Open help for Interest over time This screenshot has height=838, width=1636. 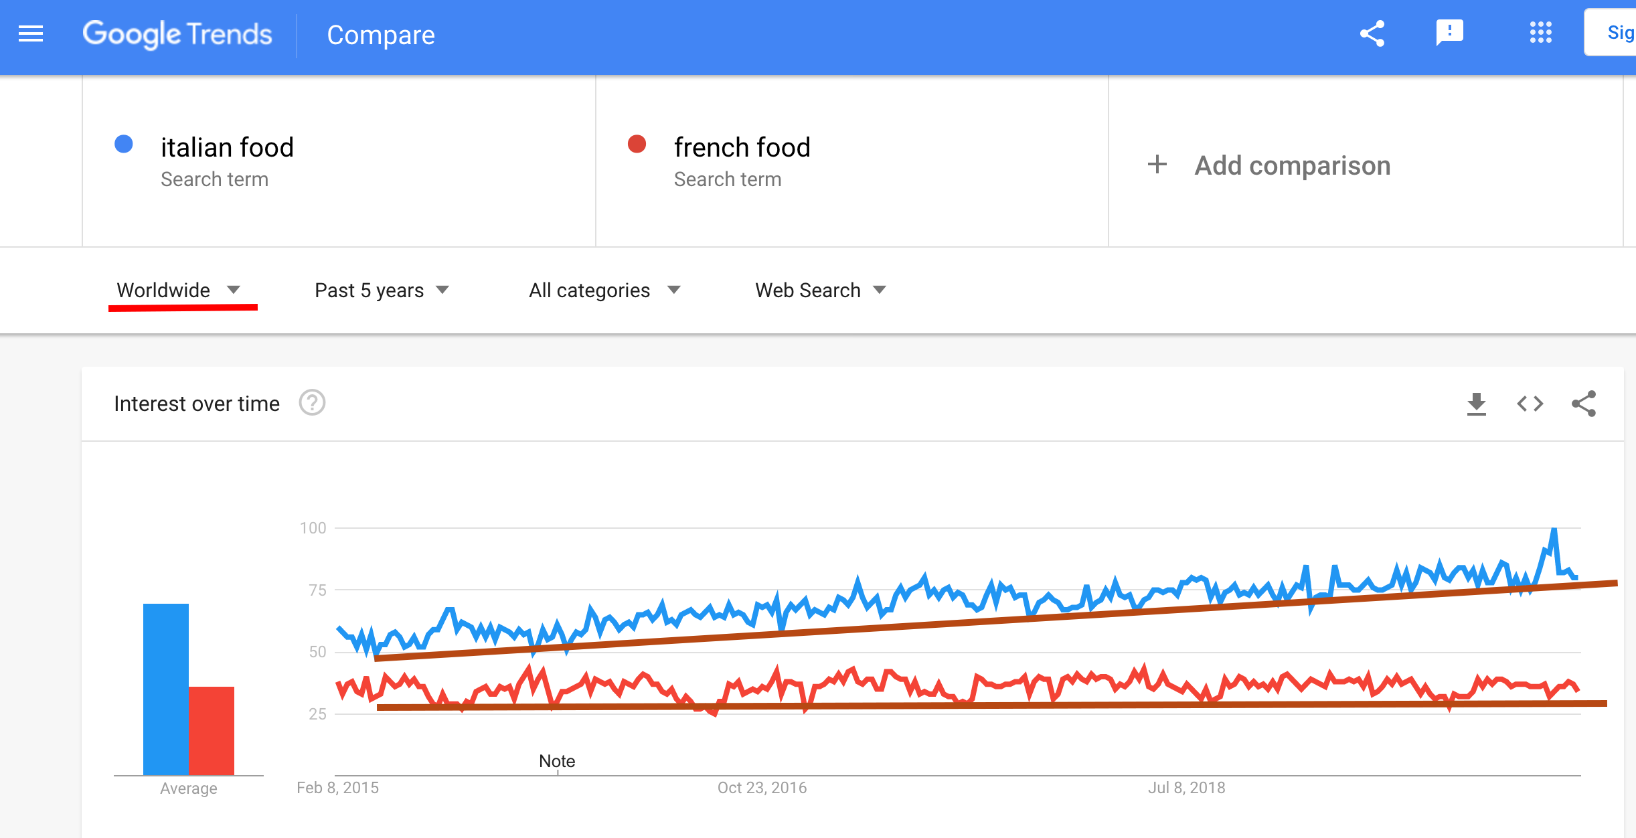pyautogui.click(x=312, y=404)
